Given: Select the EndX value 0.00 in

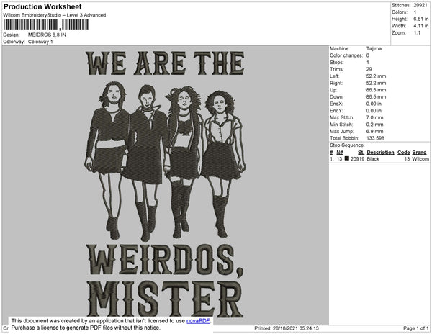Looking at the screenshot, I should 374,104.
